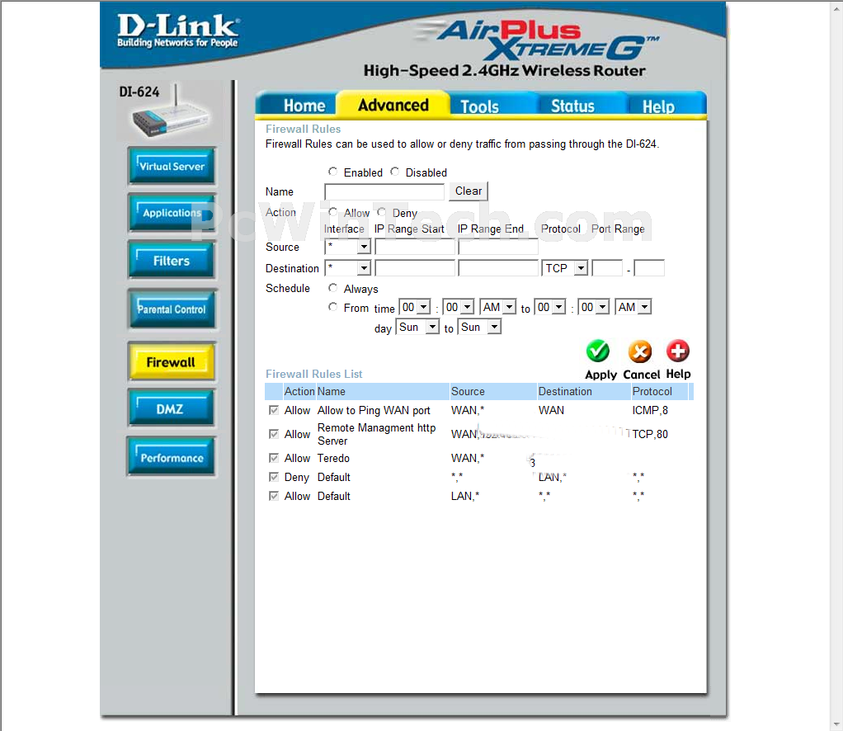Click the Destination IP Range Start field
Image resolution: width=843 pixels, height=731 pixels.
point(415,268)
